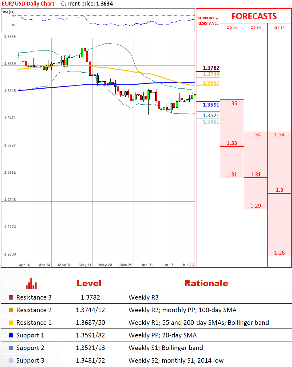Click the Q2 14 bold forecast 1.33

(232, 143)
